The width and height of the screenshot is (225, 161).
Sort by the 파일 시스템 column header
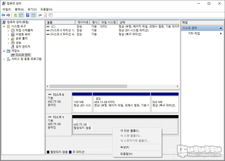108,22
